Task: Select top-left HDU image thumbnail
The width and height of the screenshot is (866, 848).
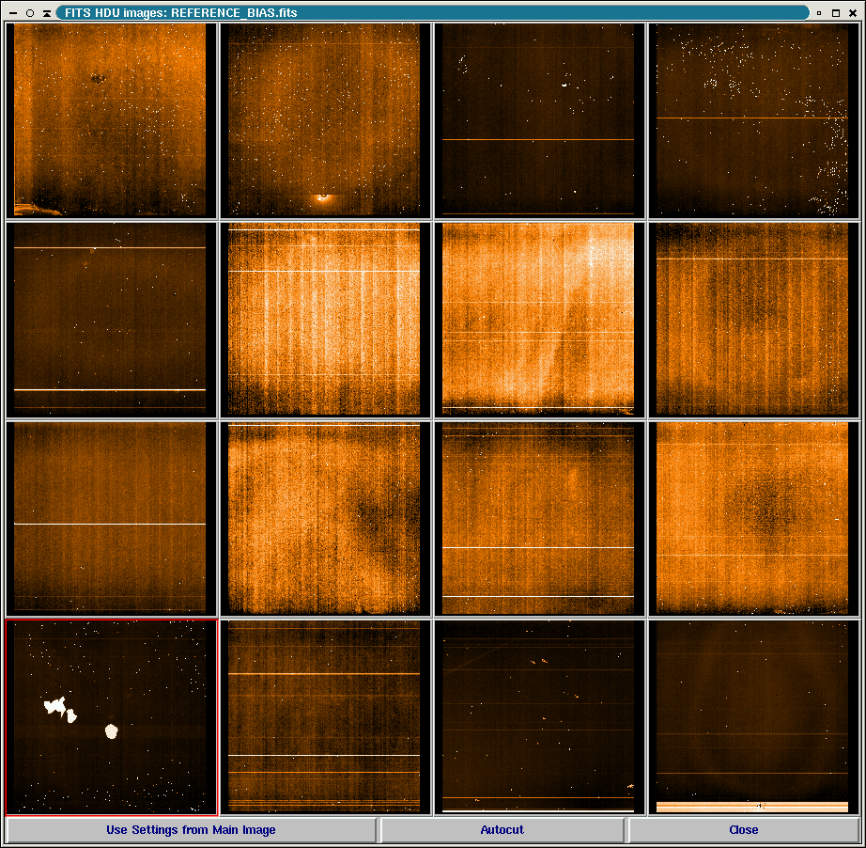Action: pyautogui.click(x=111, y=120)
